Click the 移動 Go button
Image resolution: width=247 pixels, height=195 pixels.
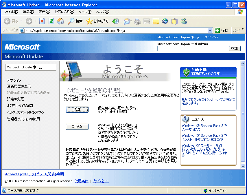click(x=221, y=30)
